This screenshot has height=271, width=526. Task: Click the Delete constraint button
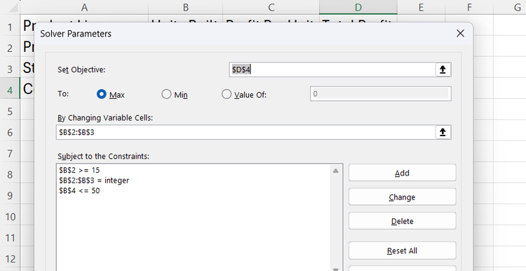[x=403, y=221]
